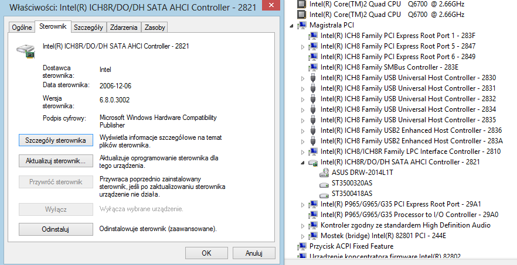Expand PCI Express Root Port 5 - 2847
The width and height of the screenshot is (517, 265).
pyautogui.click(x=302, y=47)
